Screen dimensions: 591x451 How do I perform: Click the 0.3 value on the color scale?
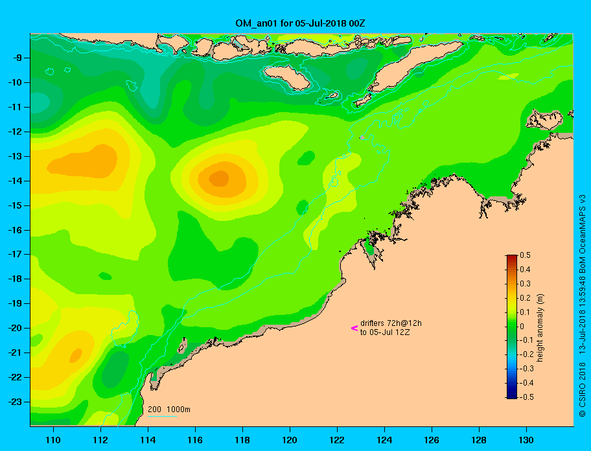coord(525,284)
